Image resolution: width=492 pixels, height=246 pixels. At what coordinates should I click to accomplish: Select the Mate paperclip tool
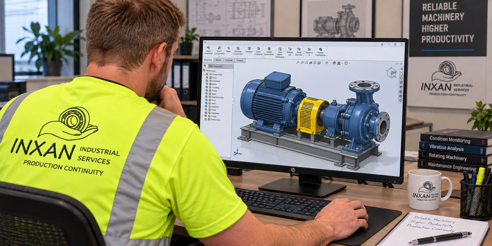[x=229, y=48]
